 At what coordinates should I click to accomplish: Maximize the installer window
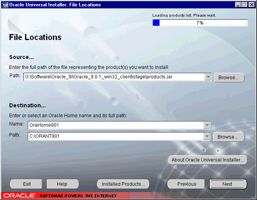coord(244,5)
